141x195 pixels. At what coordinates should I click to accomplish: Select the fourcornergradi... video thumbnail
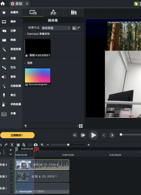(x=38, y=77)
